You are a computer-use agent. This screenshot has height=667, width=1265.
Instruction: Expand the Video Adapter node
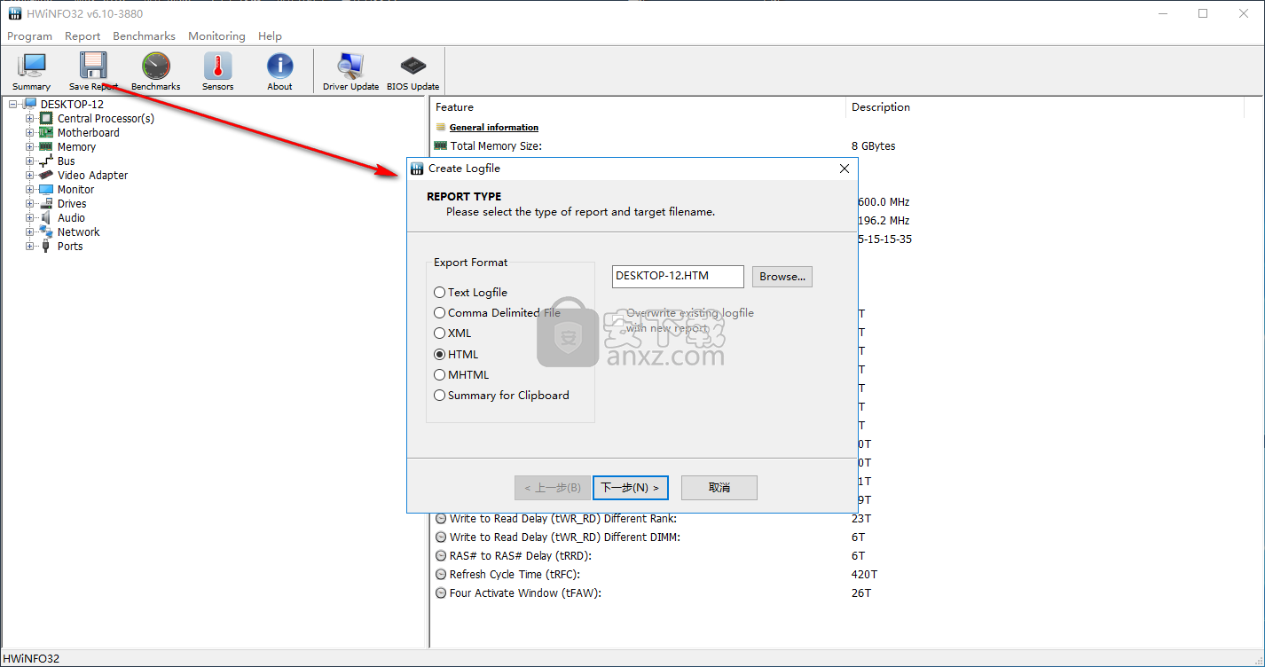coord(30,175)
